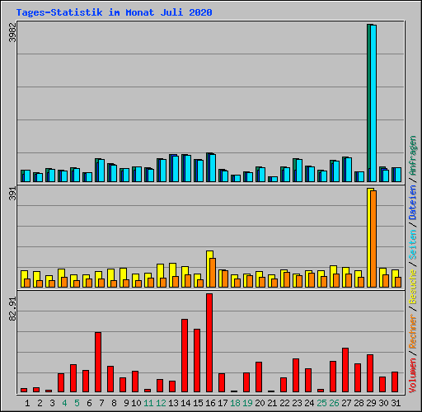Click the y-axis value '391'
The image size is (422, 412).
pos(12,194)
